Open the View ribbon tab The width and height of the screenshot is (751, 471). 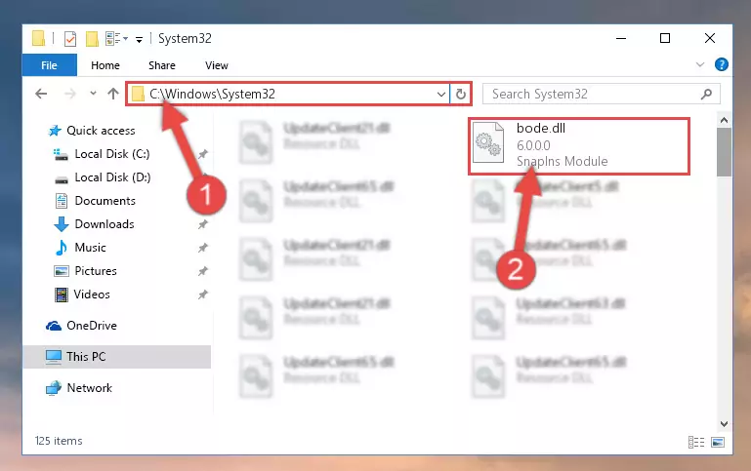click(217, 65)
